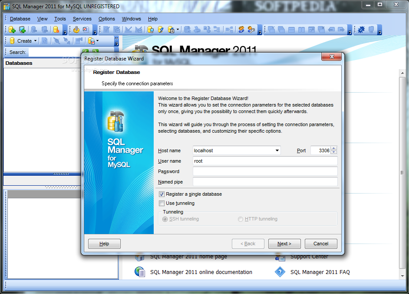Viewport: 409px width, 294px height.
Task: Open the Help menu in menu bar
Action: (153, 19)
